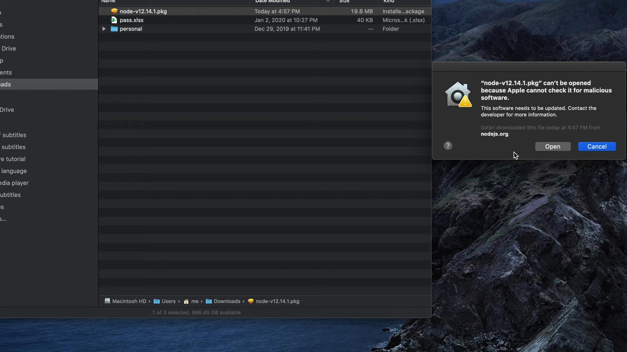The image size is (627, 352).
Task: Click 'Safari downloaded this file today' text
Action: tap(540, 127)
